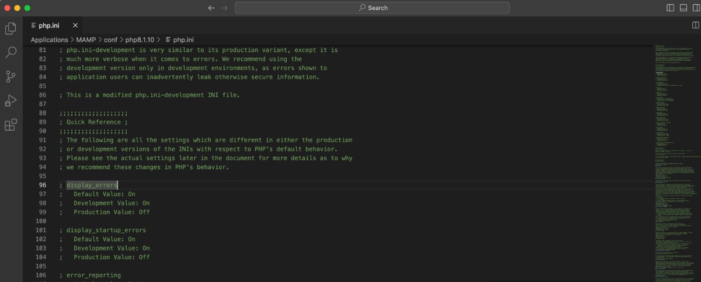Open the Run and Debug view
Screen dimensions: 701x282
11,100
